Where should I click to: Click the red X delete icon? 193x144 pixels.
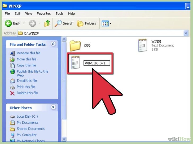12,93
